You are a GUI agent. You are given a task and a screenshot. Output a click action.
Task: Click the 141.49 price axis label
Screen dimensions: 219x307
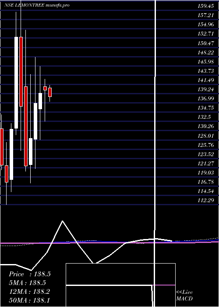tap(206, 80)
